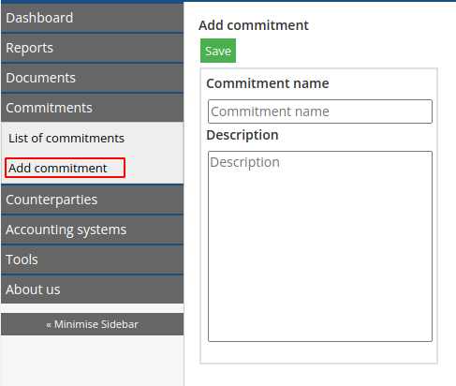The height and width of the screenshot is (386, 456).
Task: Open the Dashboard sidebar menu
Action: click(x=92, y=18)
